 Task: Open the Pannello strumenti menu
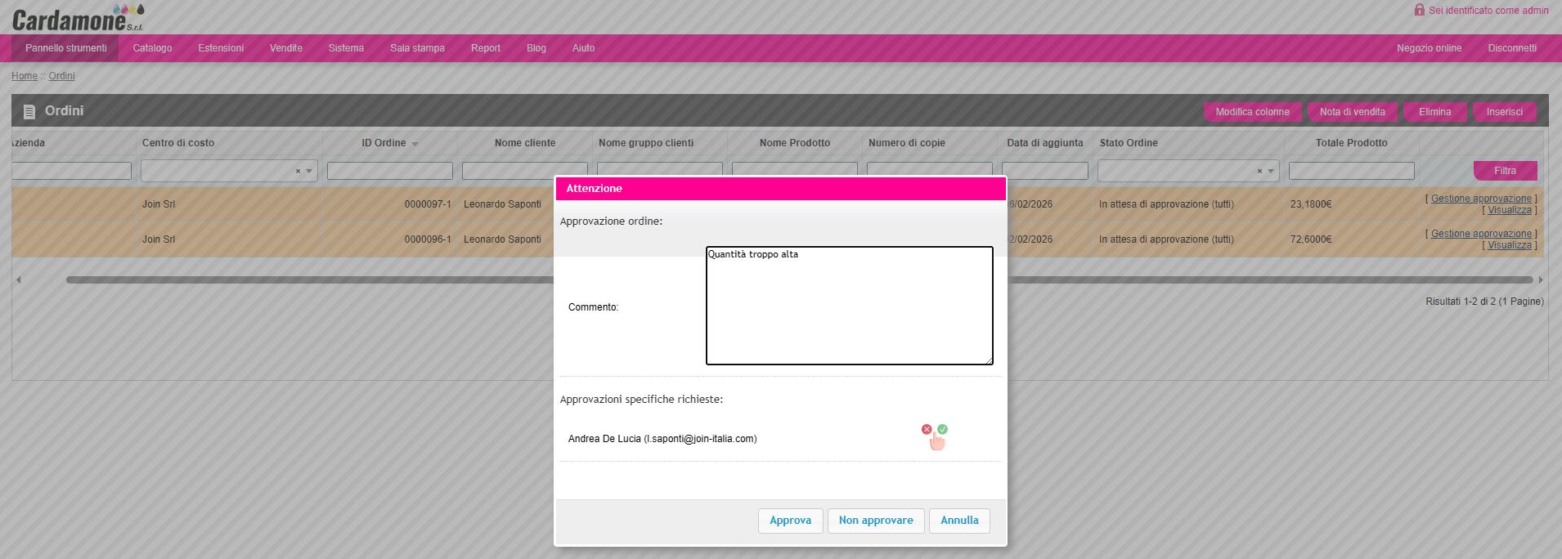pyautogui.click(x=65, y=48)
